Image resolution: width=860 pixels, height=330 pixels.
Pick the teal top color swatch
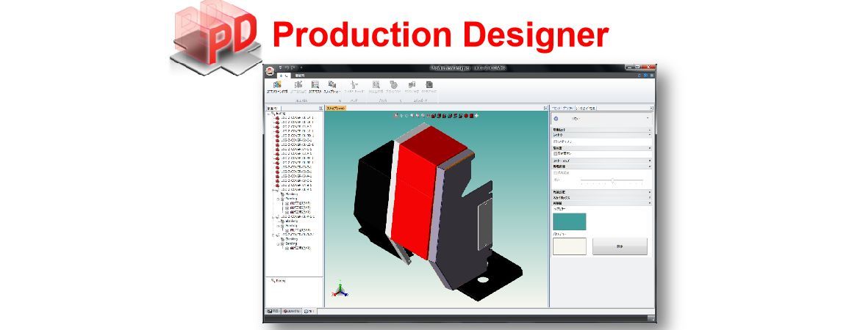[570, 221]
